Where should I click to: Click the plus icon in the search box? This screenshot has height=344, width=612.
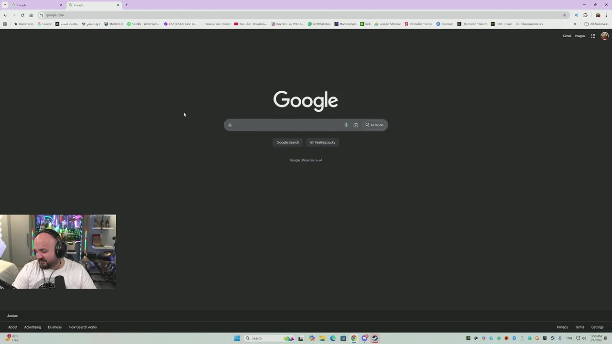(229, 125)
